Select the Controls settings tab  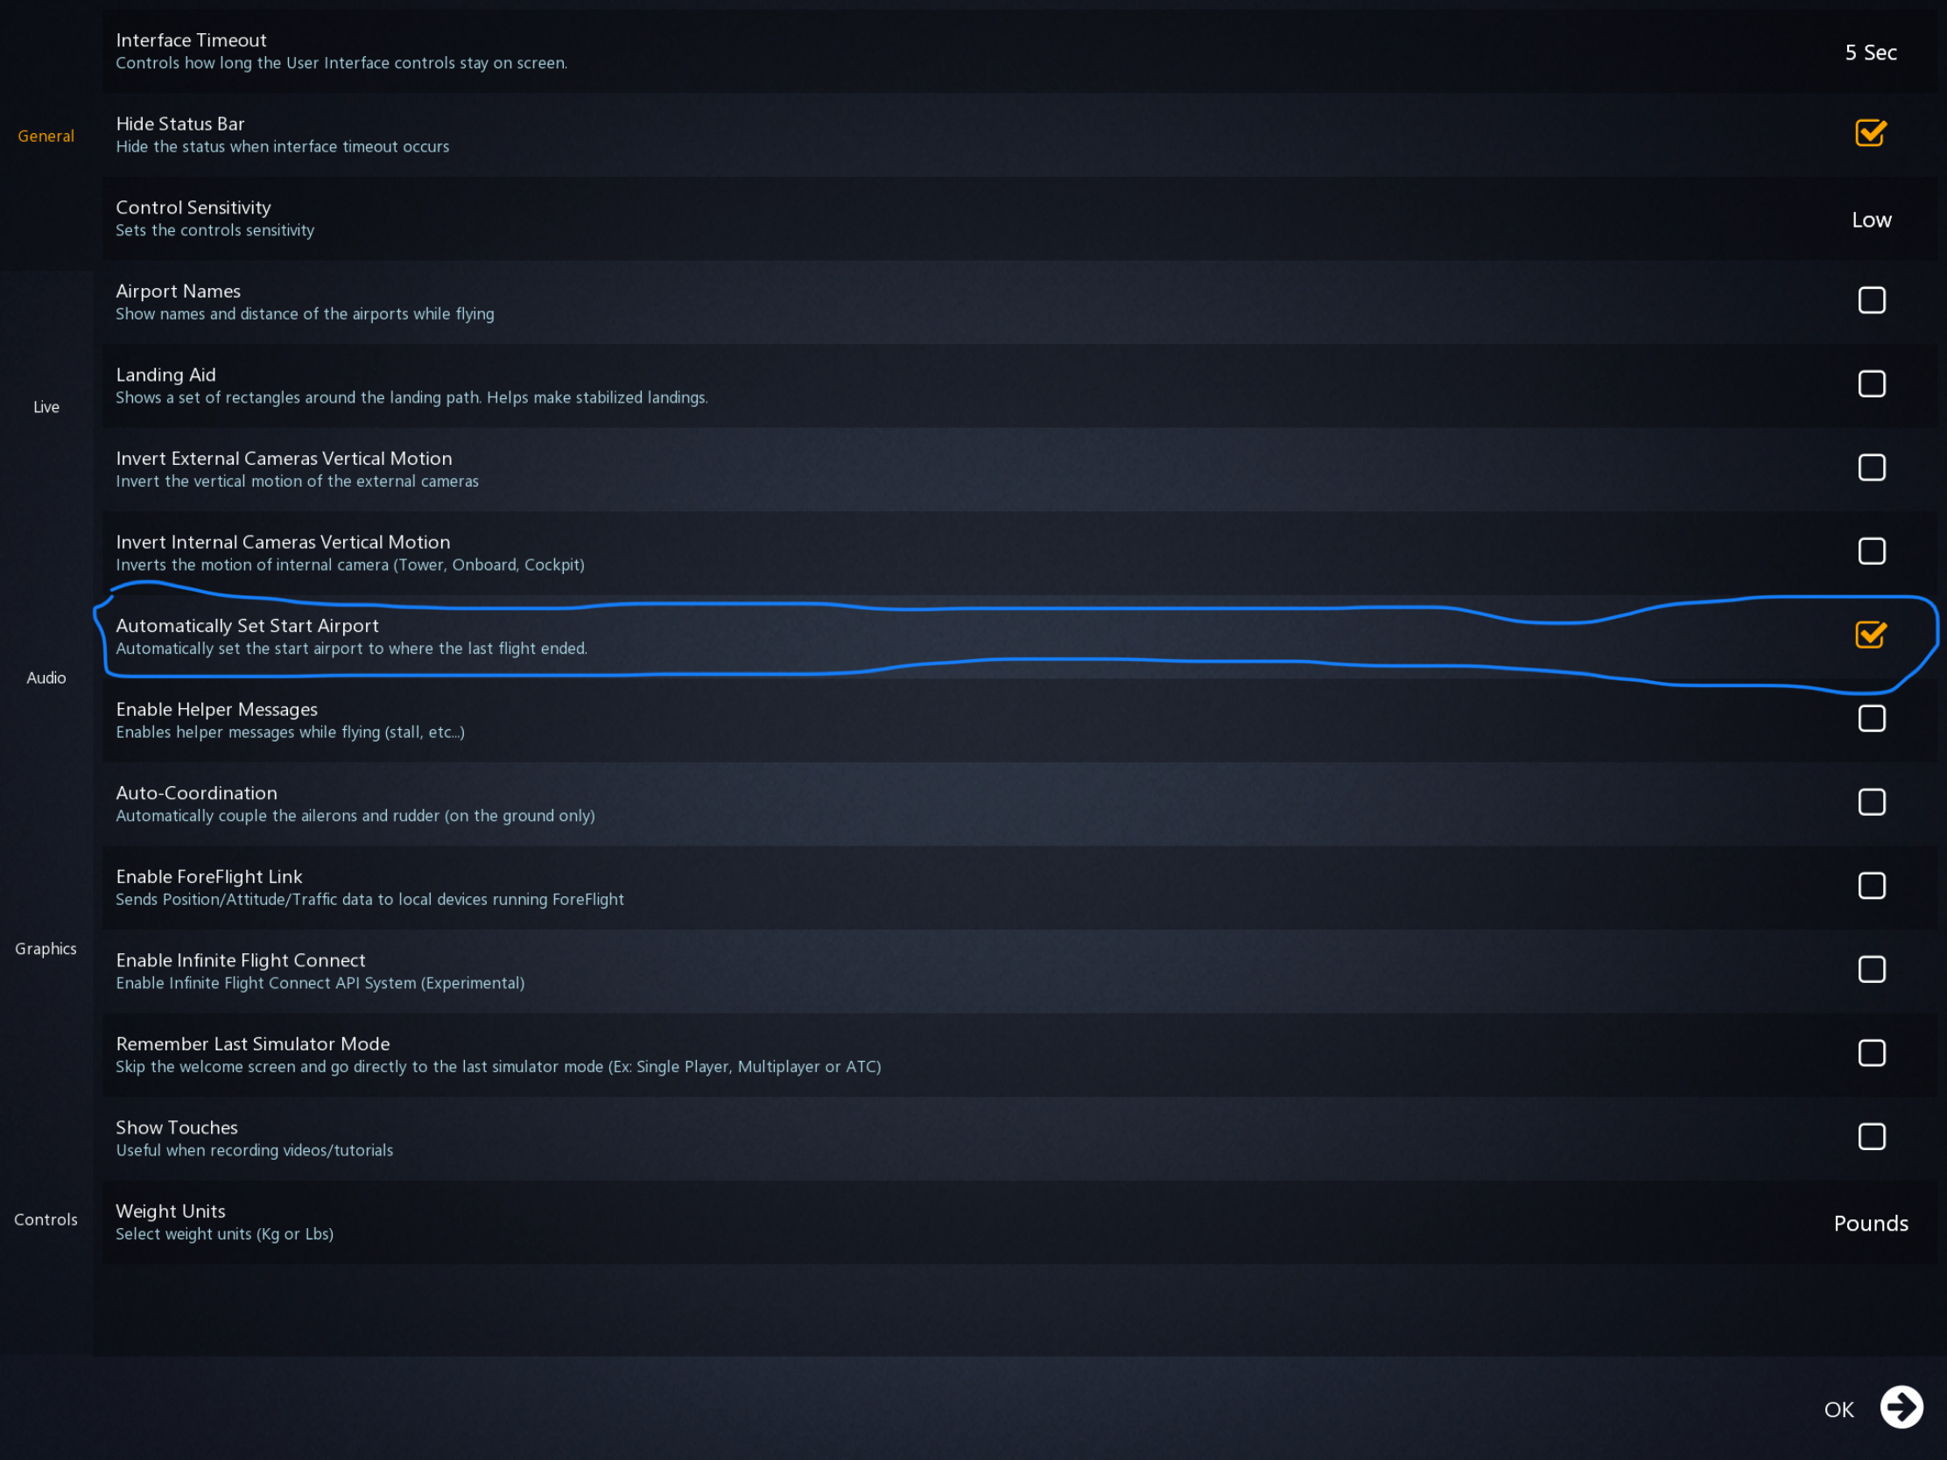pos(46,1220)
